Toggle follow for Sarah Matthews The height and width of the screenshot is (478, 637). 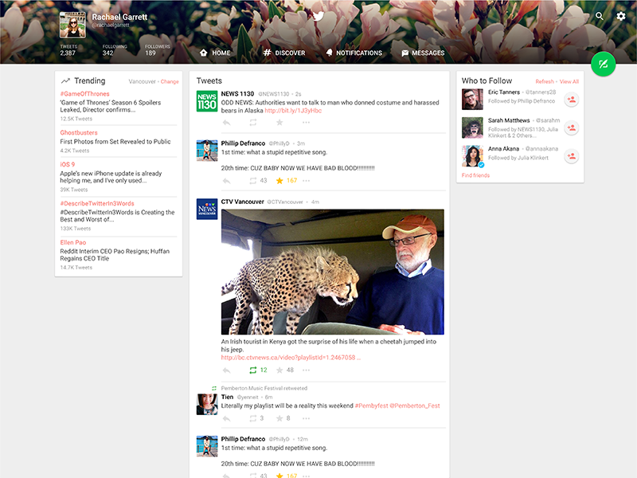tap(570, 126)
